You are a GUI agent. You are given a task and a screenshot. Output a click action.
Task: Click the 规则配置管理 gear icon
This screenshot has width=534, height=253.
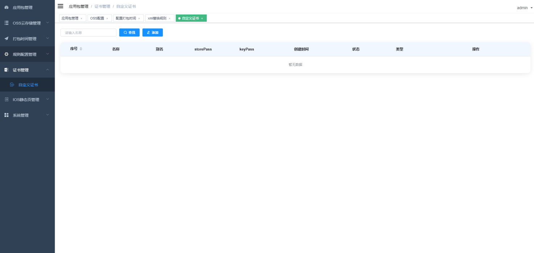click(x=6, y=54)
